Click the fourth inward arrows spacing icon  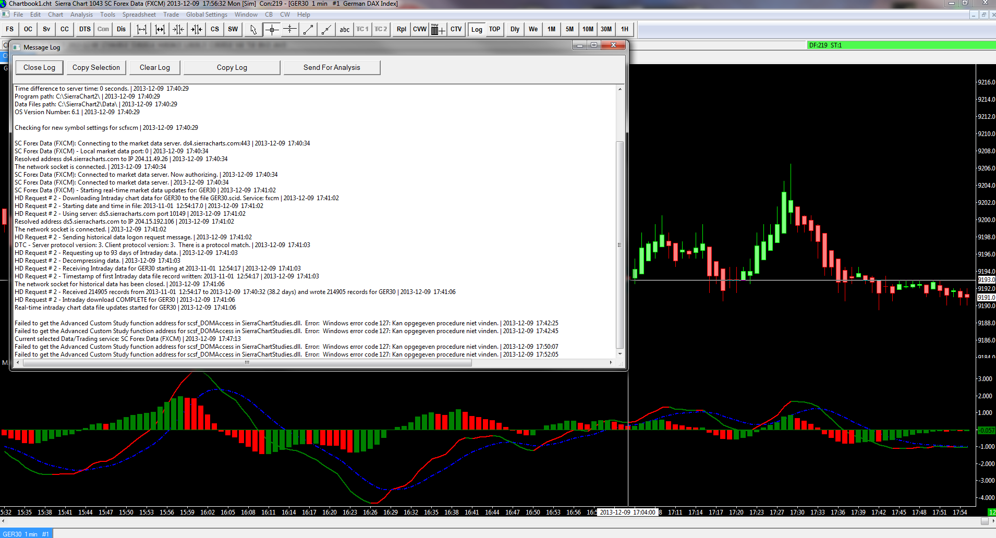(x=197, y=29)
